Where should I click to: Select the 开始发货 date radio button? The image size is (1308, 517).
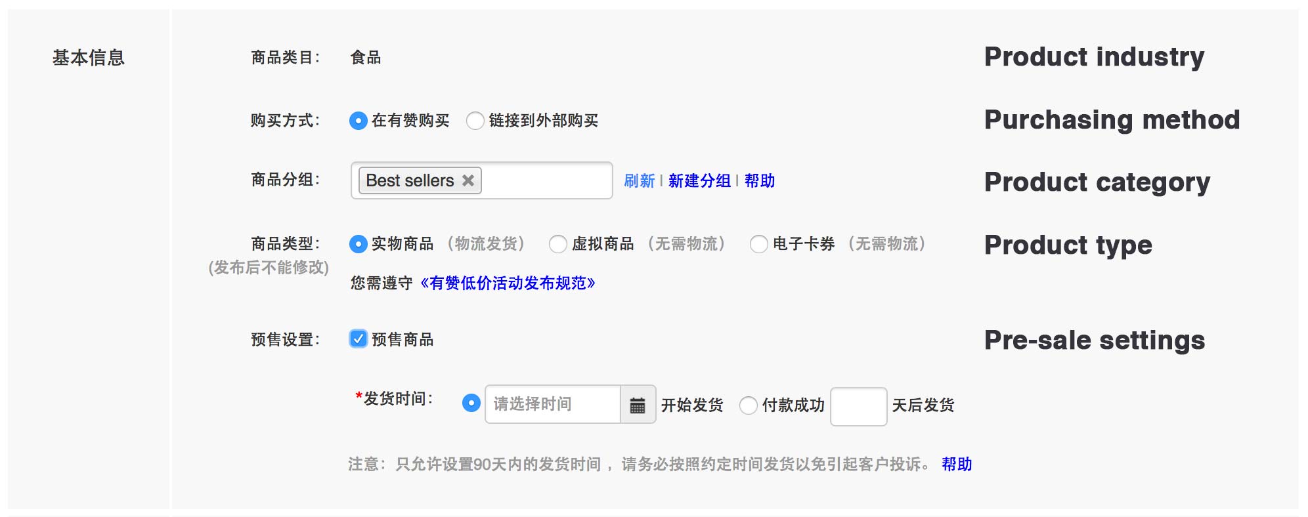[x=471, y=403]
